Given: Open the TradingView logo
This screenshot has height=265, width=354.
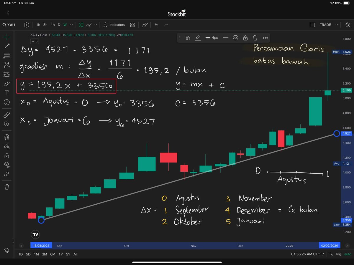Looking at the screenshot, I should (35, 235).
